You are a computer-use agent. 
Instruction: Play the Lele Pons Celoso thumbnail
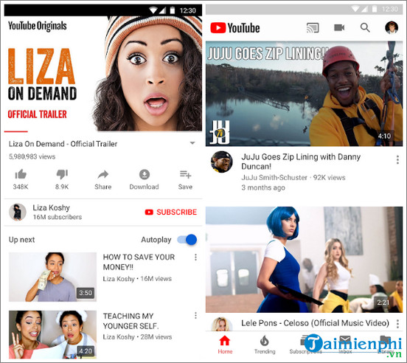click(304, 260)
